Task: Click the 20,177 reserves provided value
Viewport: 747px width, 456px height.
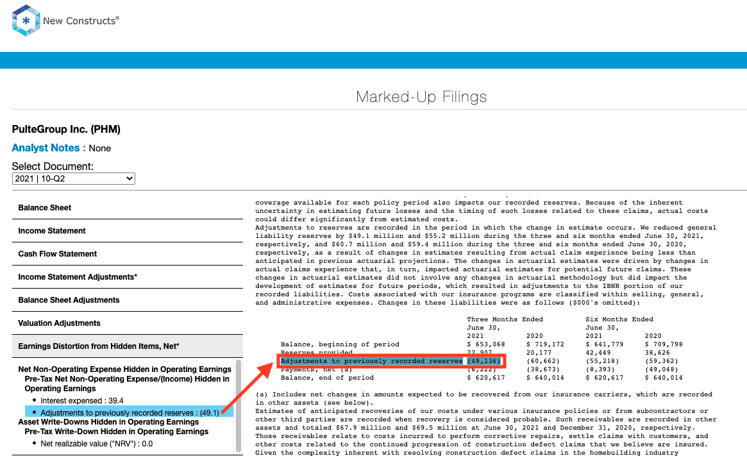Action: (x=539, y=353)
